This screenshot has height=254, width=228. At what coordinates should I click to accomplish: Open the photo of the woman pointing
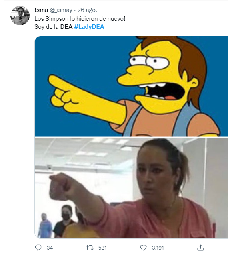pos(131,188)
